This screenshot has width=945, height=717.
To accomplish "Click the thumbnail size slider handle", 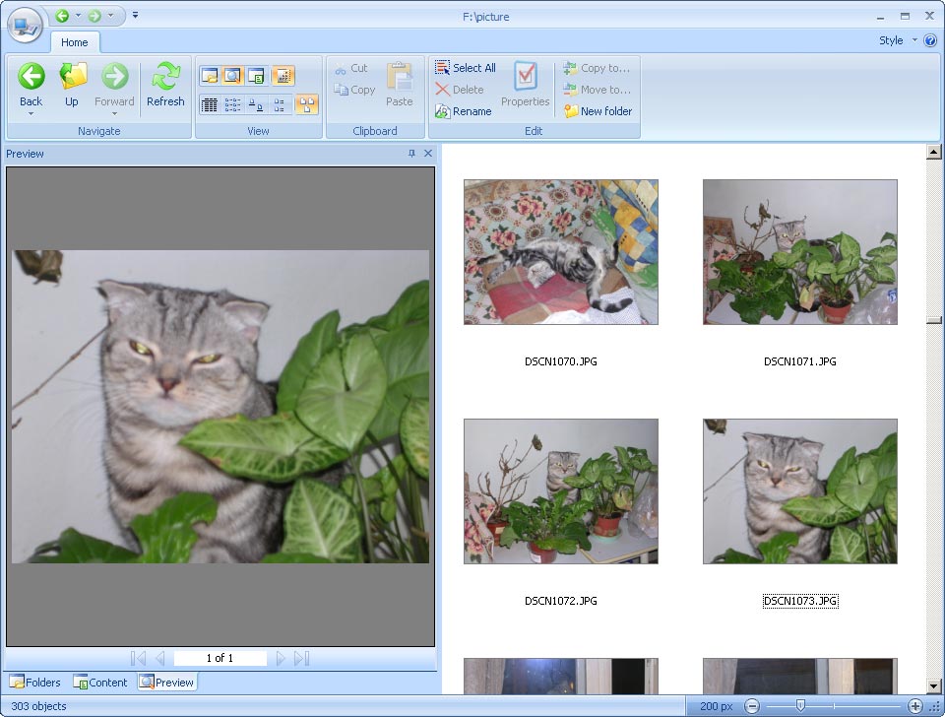I will tap(800, 706).
